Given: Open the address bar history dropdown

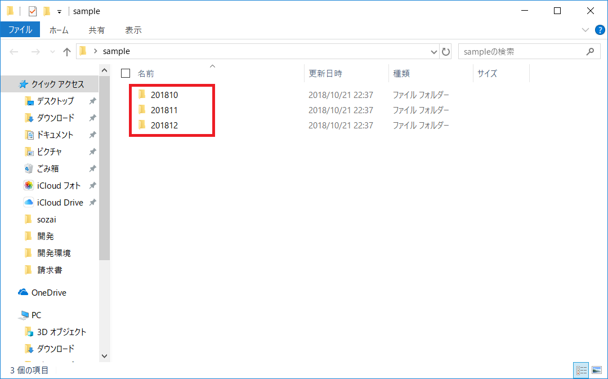Looking at the screenshot, I should pos(433,52).
